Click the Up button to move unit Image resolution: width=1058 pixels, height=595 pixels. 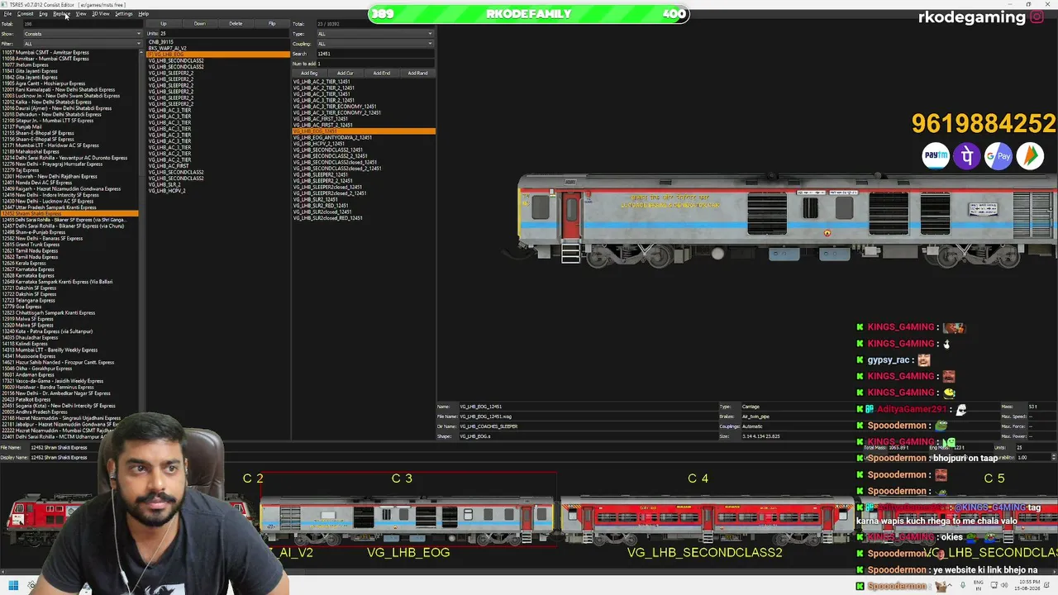pyautogui.click(x=163, y=24)
